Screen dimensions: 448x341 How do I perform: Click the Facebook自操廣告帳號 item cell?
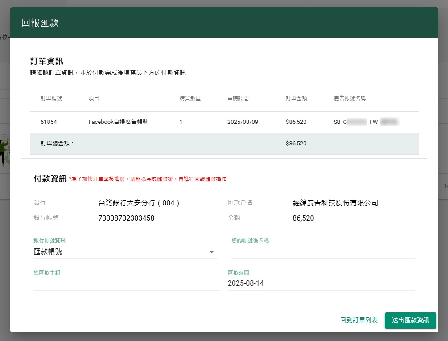(x=118, y=122)
